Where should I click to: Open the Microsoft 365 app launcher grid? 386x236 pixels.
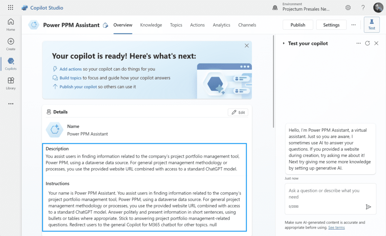tap(11, 7)
